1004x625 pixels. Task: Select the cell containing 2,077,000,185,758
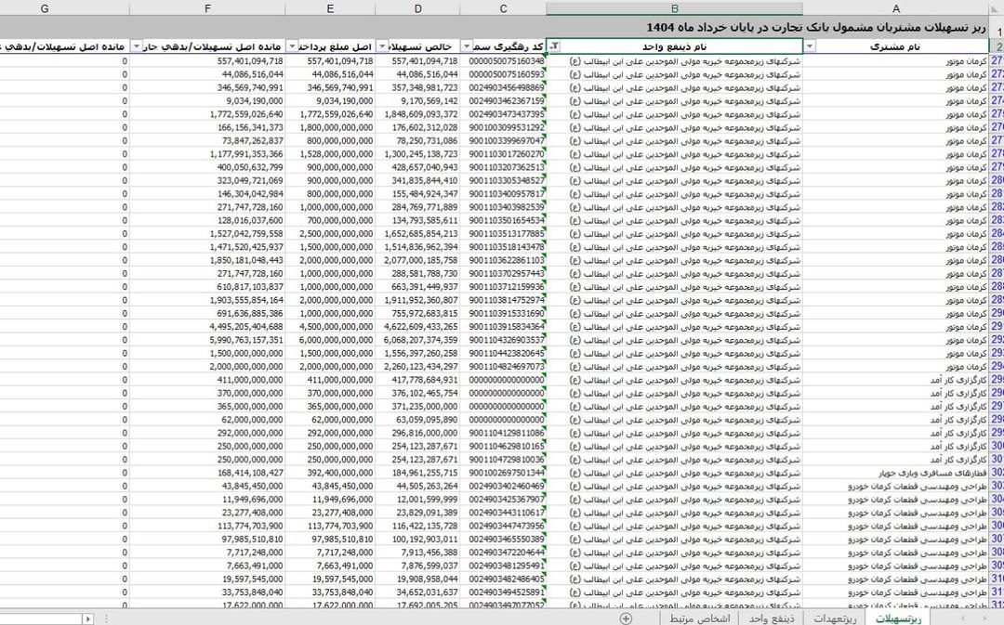tap(418, 260)
